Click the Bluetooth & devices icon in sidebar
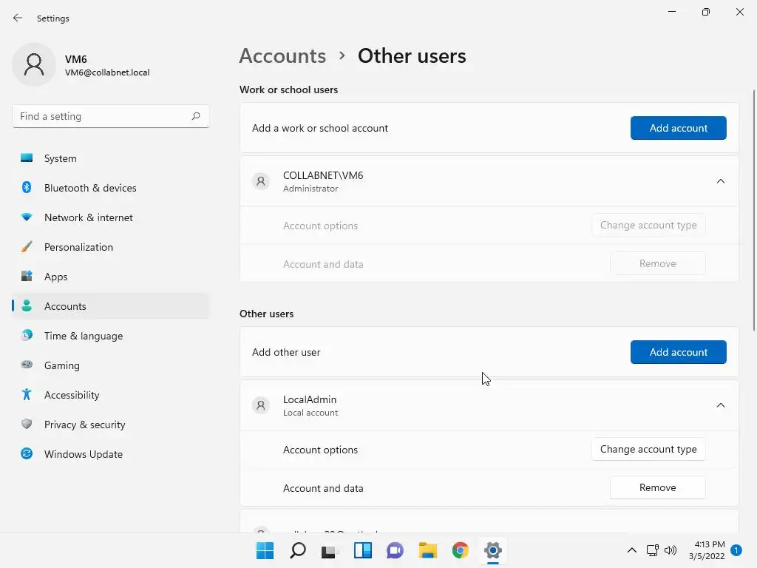The image size is (757, 568). click(x=27, y=188)
